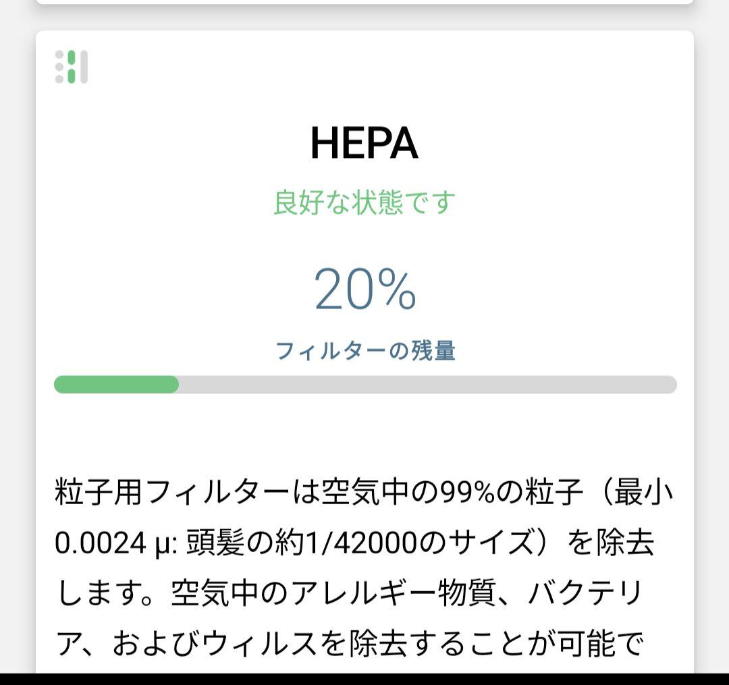This screenshot has height=685, width=729.
Task: Click the フィルターの残量 label
Action: tap(365, 350)
